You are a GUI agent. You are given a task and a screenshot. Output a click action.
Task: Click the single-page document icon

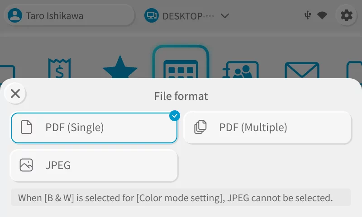coord(27,127)
